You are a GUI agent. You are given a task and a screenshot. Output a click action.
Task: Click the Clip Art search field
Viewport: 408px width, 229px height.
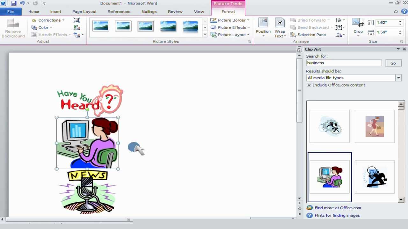pos(344,63)
